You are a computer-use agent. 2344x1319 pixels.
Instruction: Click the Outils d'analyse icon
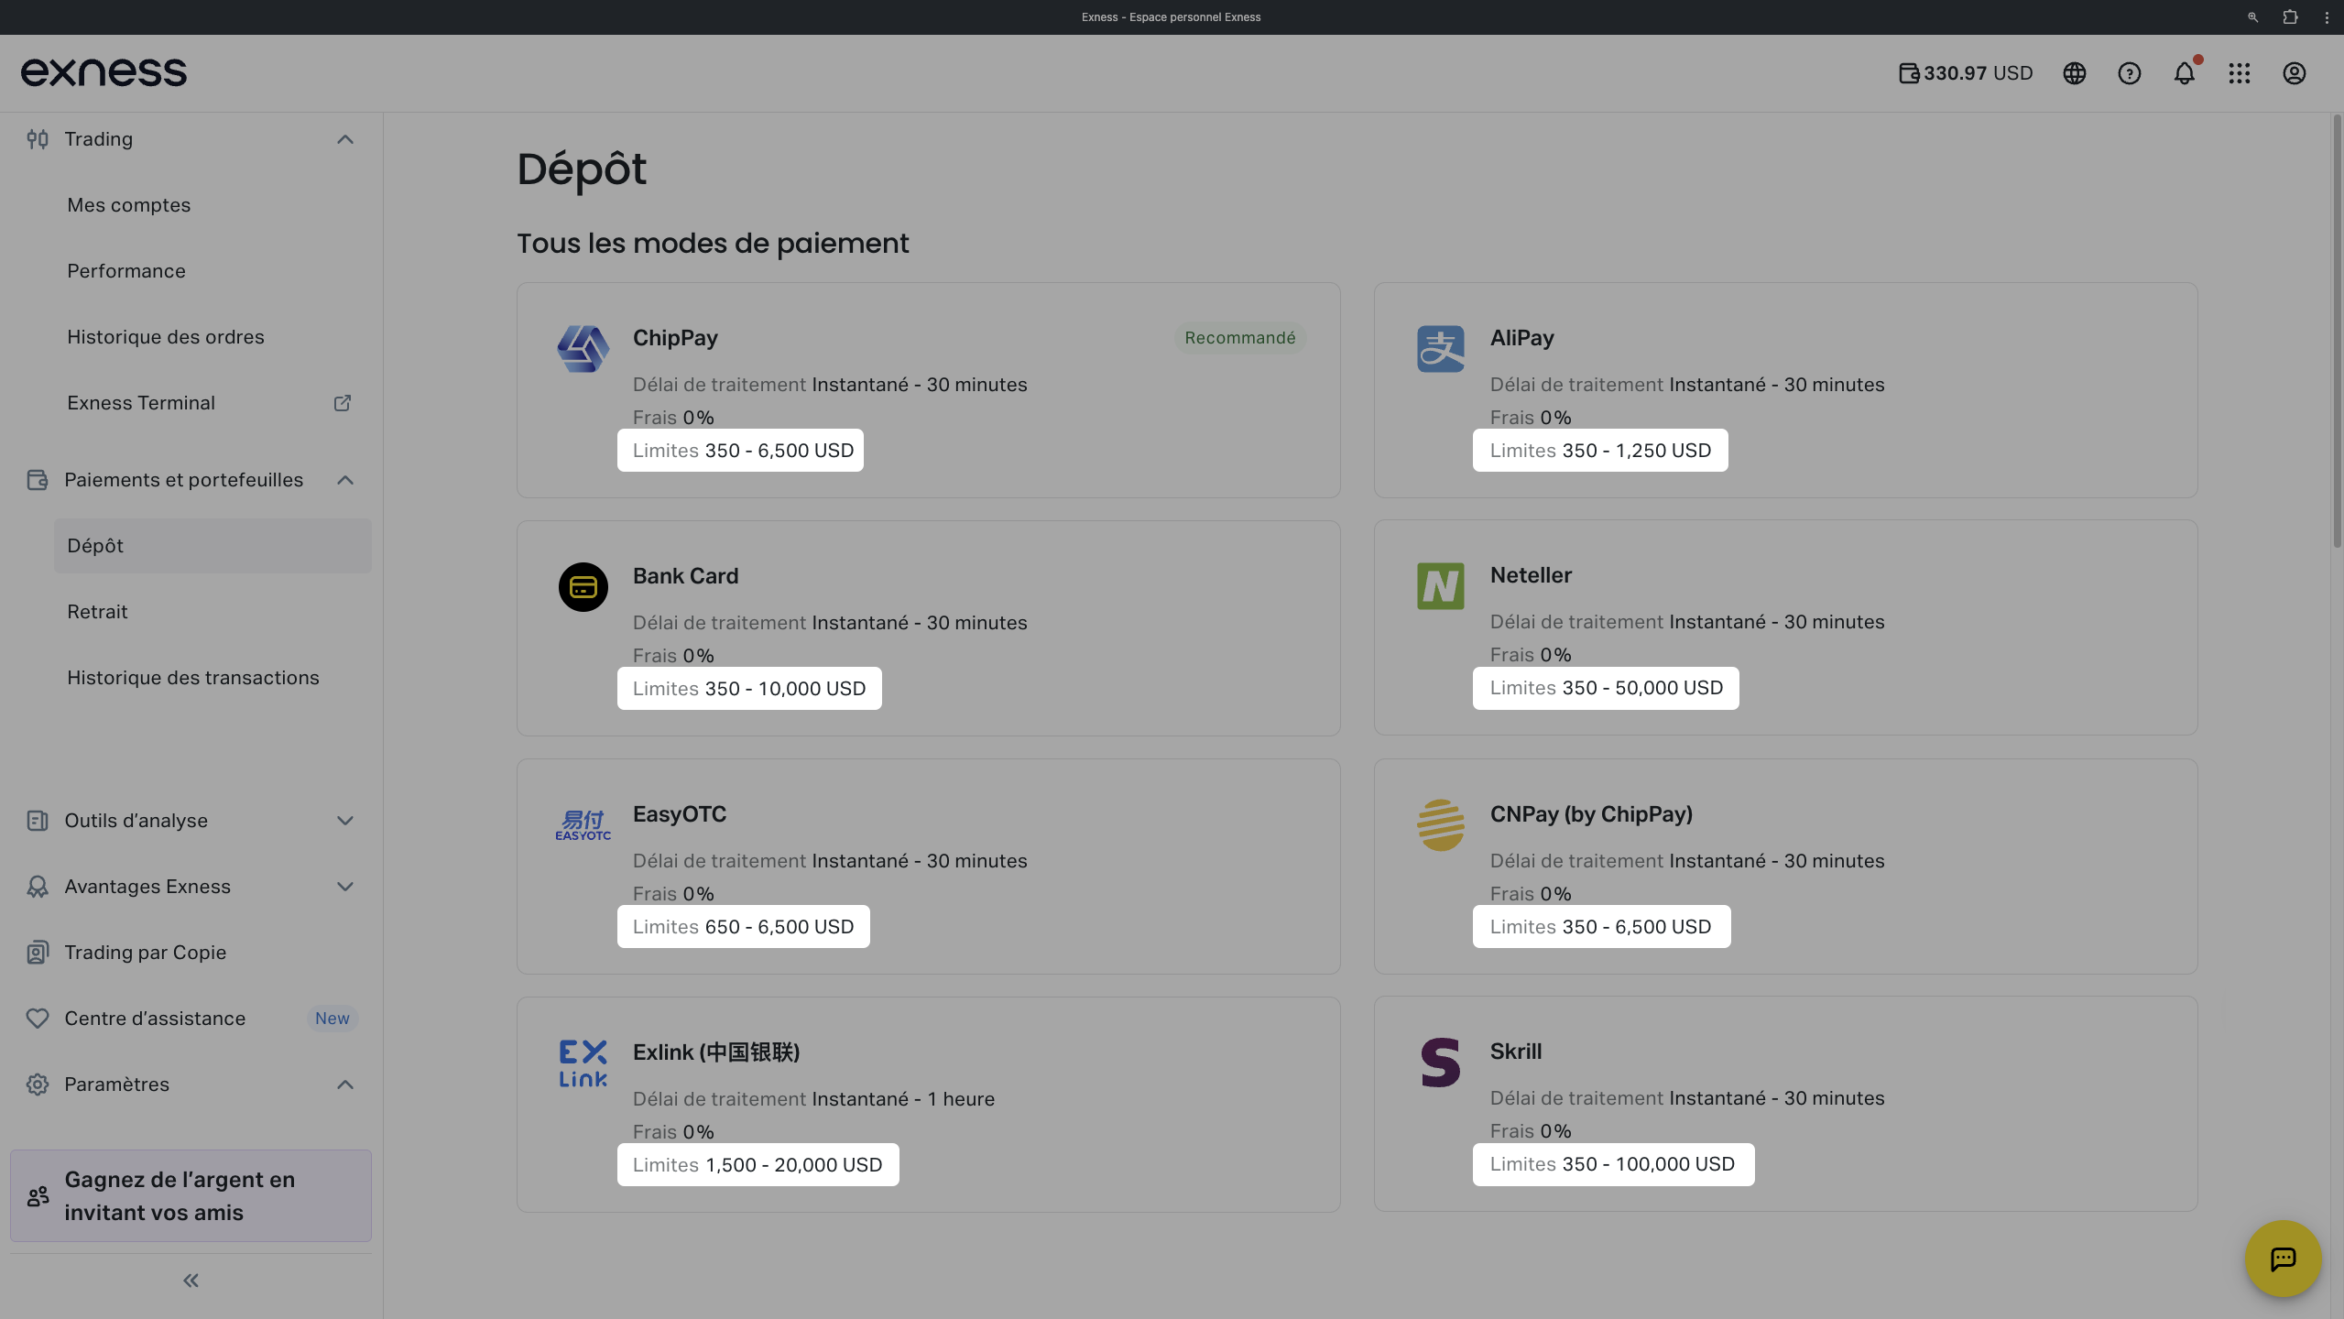(x=38, y=821)
